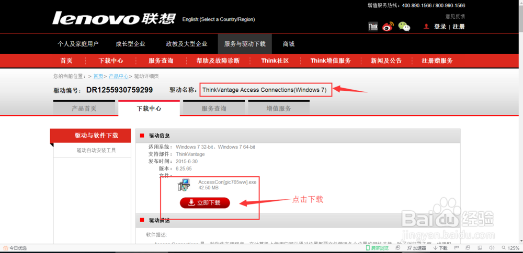Open 成长型企业 menu
The width and height of the screenshot is (523, 253).
click(130, 44)
